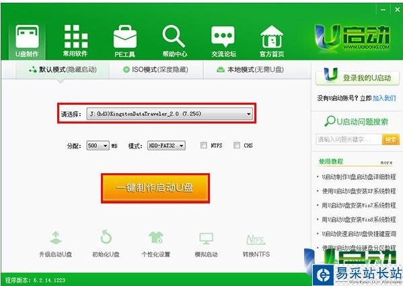Open PE工具 briefcase icon

point(125,37)
